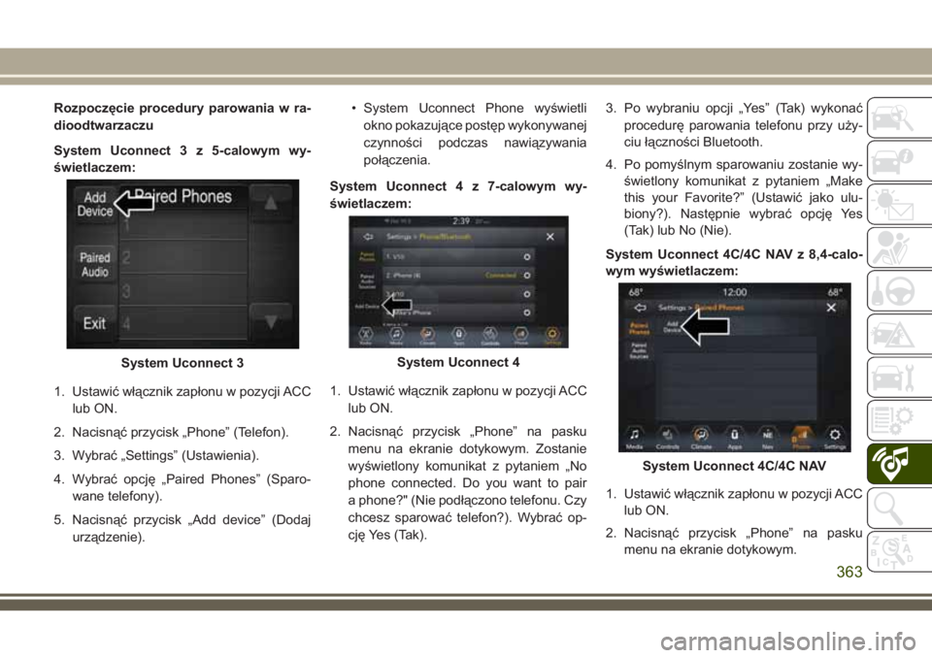Select Paired Audio Sources on Uconnect 4C screen
The height and width of the screenshot is (658, 932).
click(640, 350)
